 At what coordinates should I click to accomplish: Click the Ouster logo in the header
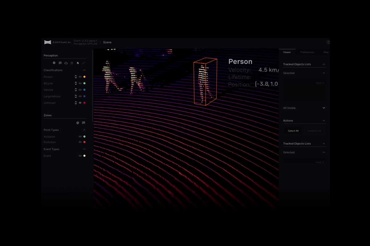click(x=47, y=42)
